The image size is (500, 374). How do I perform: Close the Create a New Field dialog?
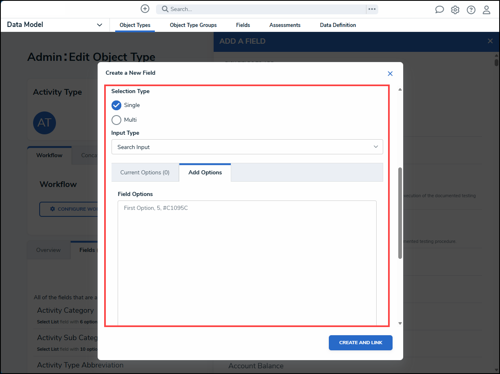[x=390, y=73]
